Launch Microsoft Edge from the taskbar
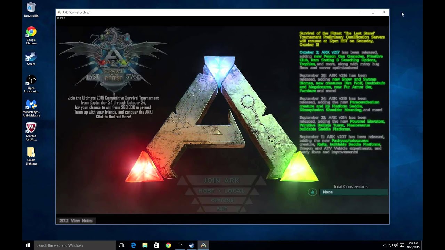Viewport: 445px width, 250px height. click(133, 245)
